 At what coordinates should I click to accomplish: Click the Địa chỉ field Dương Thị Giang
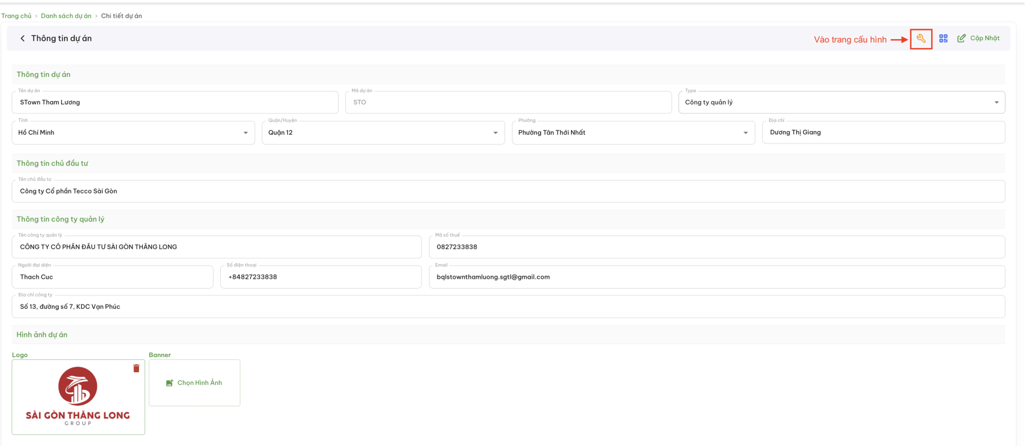point(883,132)
